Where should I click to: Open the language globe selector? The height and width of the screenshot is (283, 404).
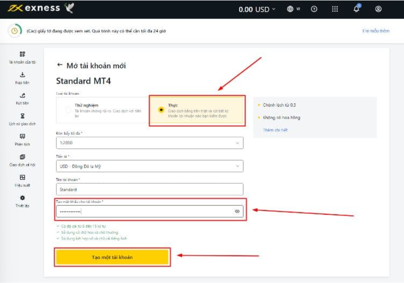click(x=290, y=9)
